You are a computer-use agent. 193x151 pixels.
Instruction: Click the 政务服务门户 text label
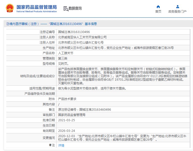pos(177,11)
